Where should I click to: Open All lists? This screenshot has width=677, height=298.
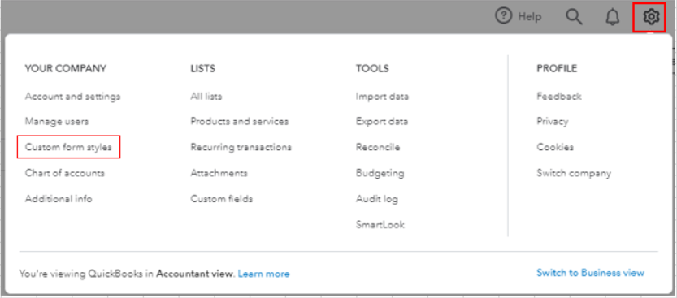pos(206,96)
